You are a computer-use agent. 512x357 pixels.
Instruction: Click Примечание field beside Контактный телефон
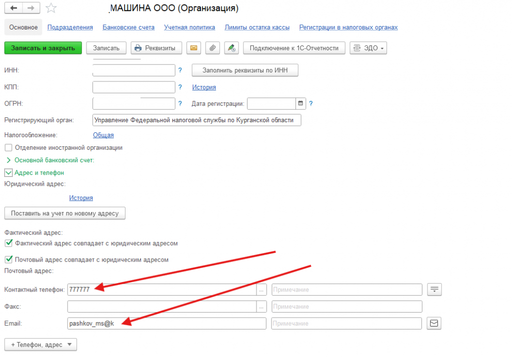[x=347, y=290]
